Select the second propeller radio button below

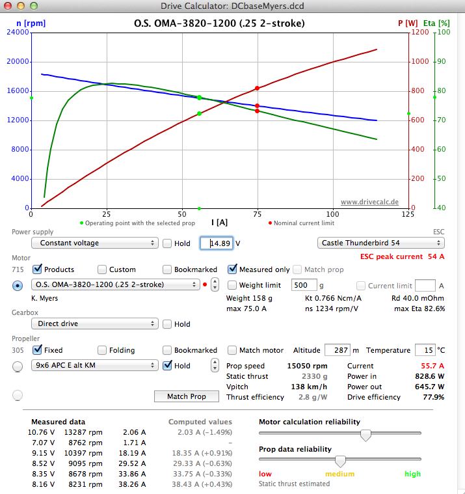click(x=18, y=395)
